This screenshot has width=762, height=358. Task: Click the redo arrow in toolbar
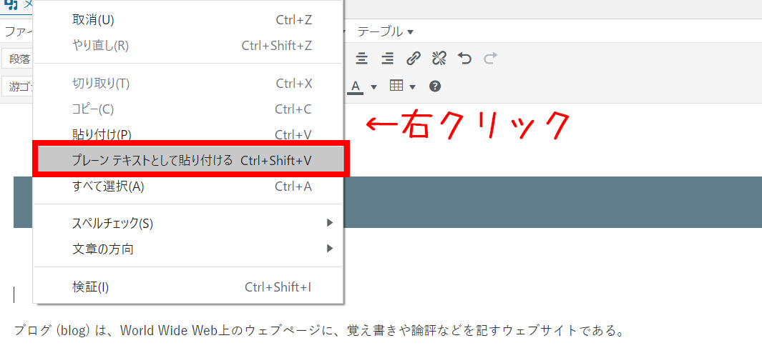click(x=490, y=59)
